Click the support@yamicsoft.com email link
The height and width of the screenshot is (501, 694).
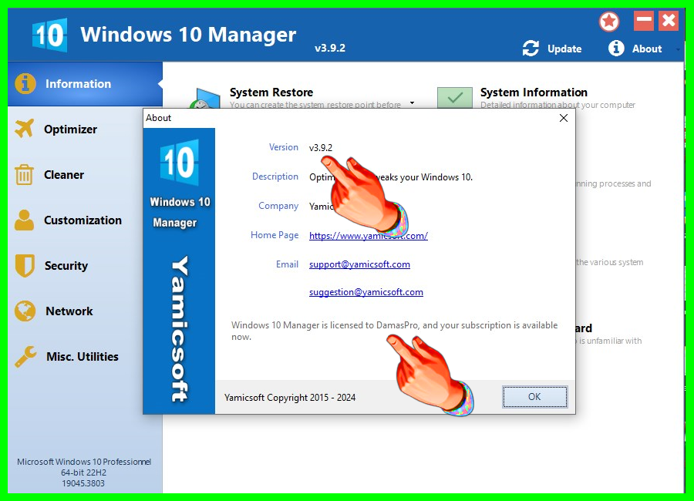[x=359, y=264]
